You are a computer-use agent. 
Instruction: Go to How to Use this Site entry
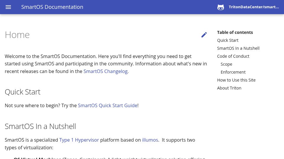point(236,80)
